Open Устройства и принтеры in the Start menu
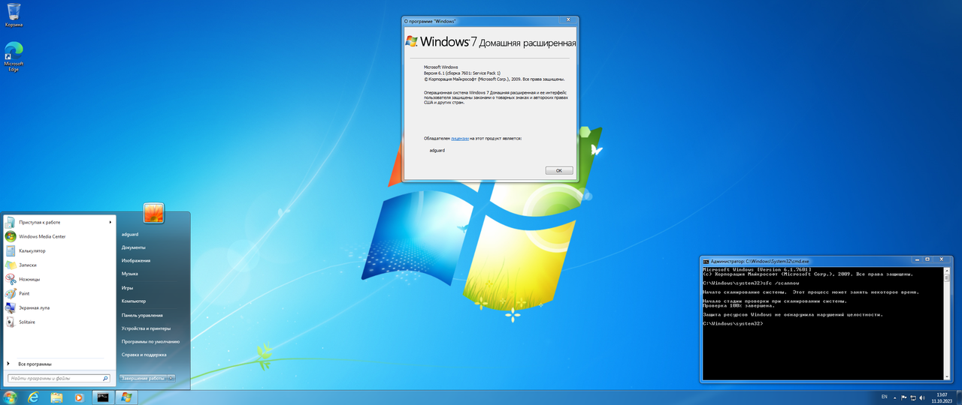 pyautogui.click(x=146, y=328)
